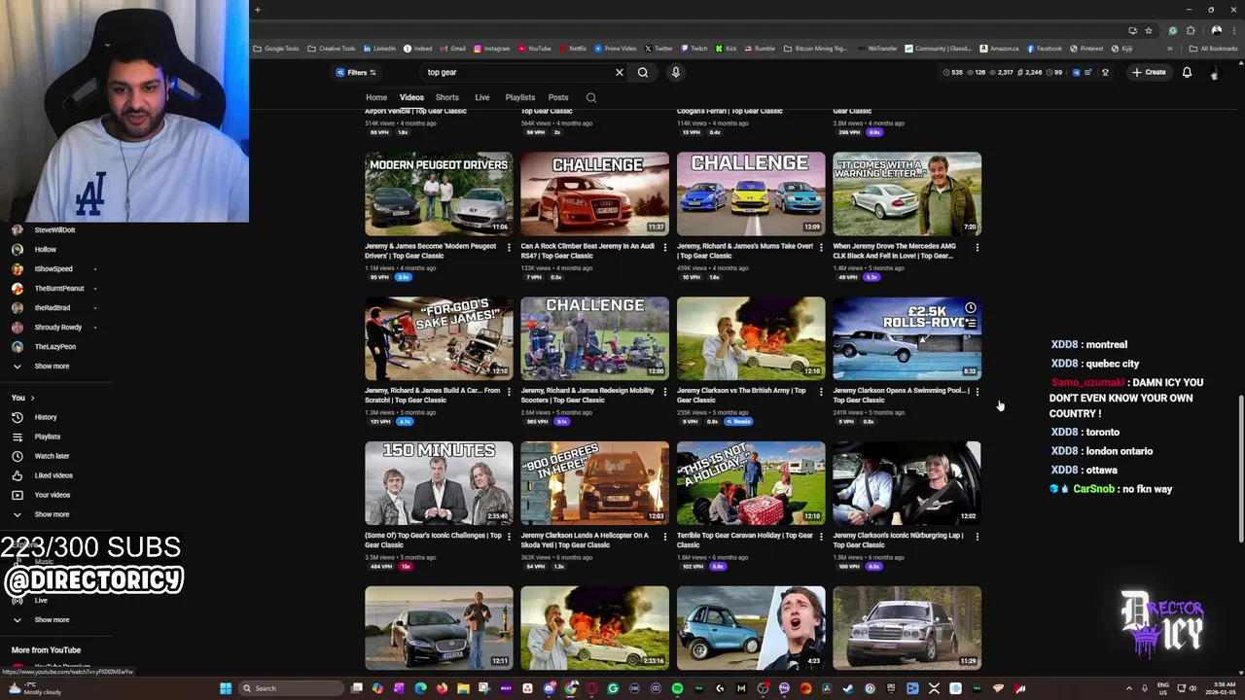
Task: Open IShowSpeed subscription channel
Action: (x=53, y=269)
